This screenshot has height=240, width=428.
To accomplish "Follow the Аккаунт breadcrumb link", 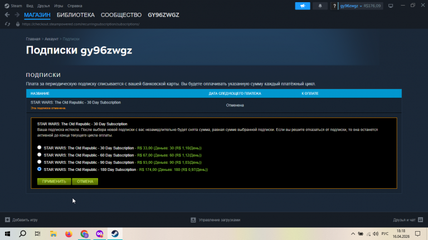I will [x=51, y=39].
